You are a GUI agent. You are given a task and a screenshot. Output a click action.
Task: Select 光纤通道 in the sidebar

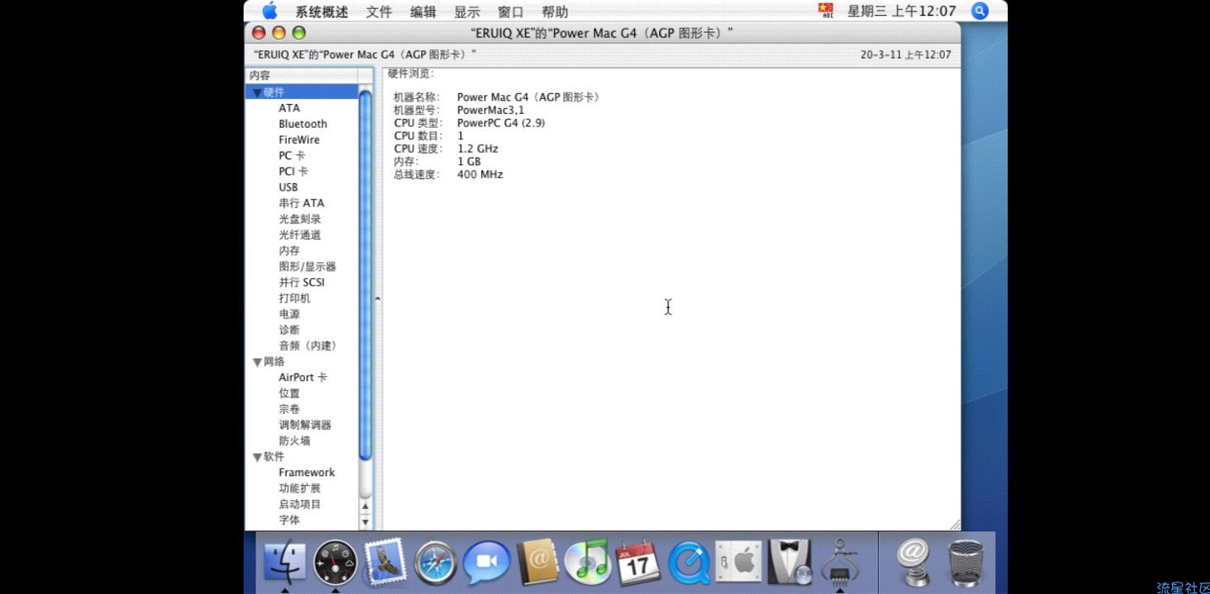click(x=300, y=234)
